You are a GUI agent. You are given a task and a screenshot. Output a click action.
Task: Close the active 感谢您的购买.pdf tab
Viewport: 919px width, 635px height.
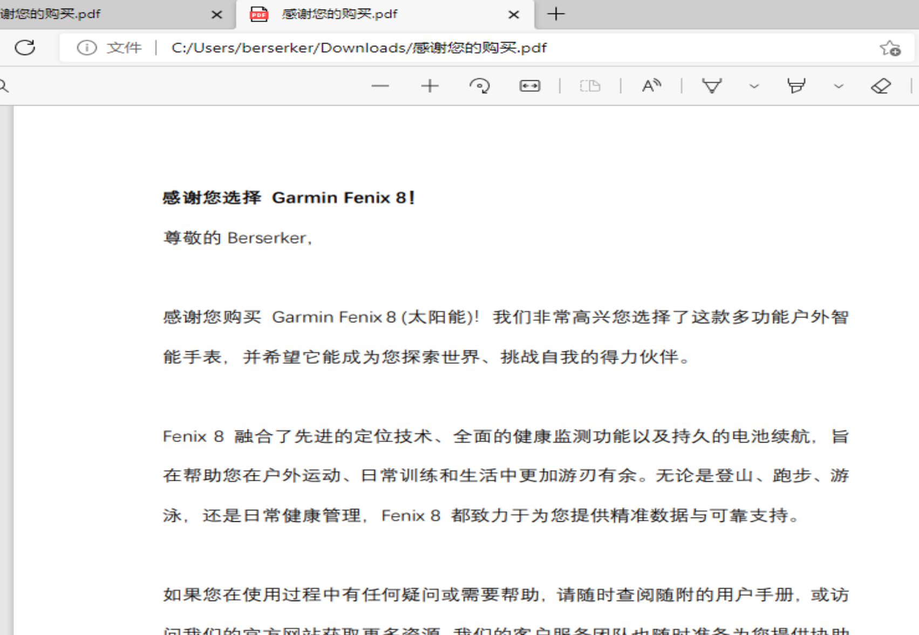(514, 15)
